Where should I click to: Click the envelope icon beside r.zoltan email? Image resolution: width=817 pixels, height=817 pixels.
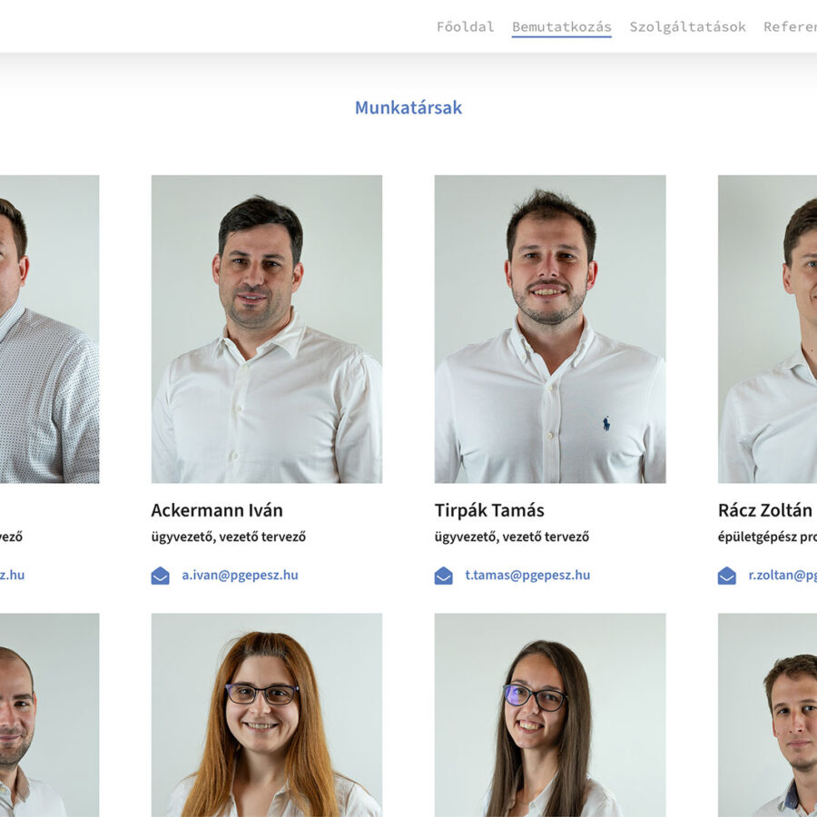coord(727,576)
